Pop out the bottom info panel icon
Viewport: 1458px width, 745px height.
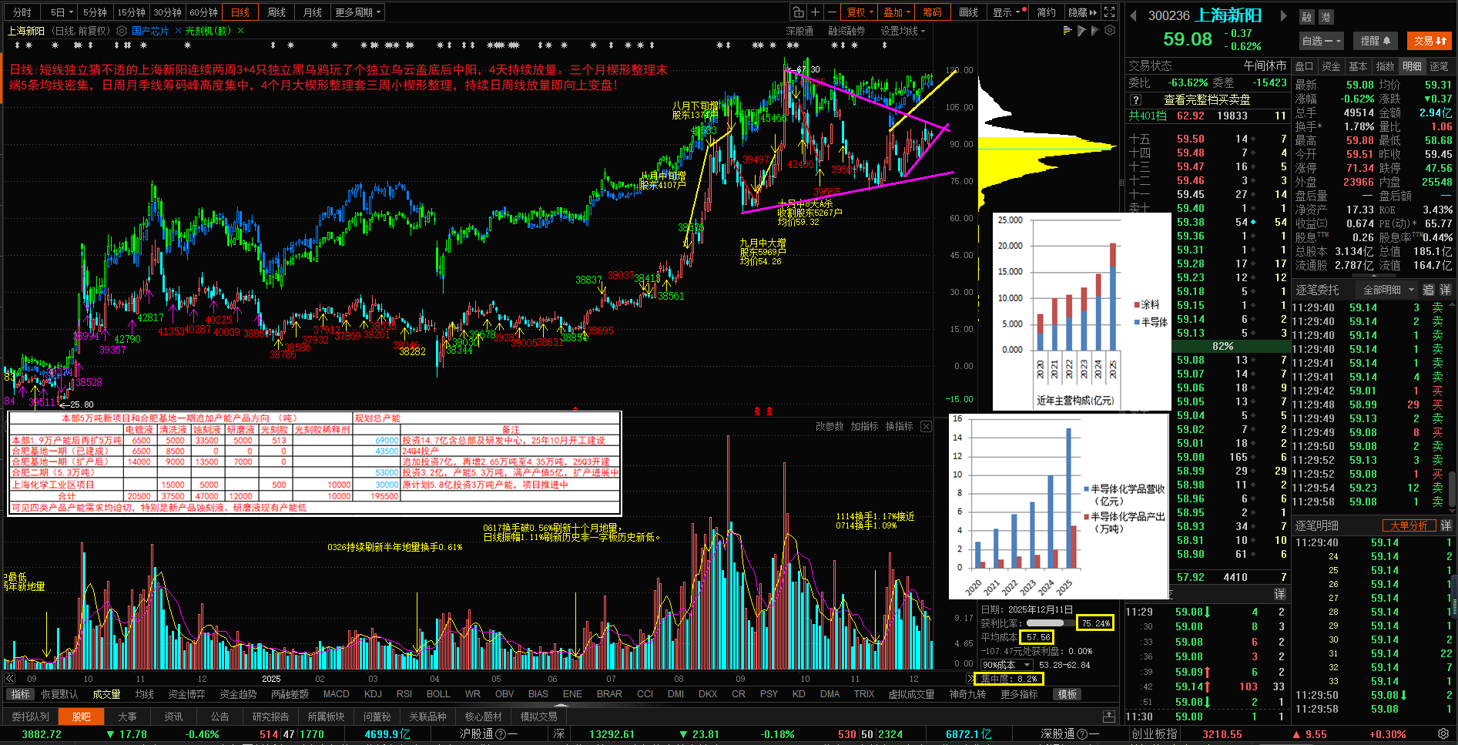click(x=1109, y=716)
